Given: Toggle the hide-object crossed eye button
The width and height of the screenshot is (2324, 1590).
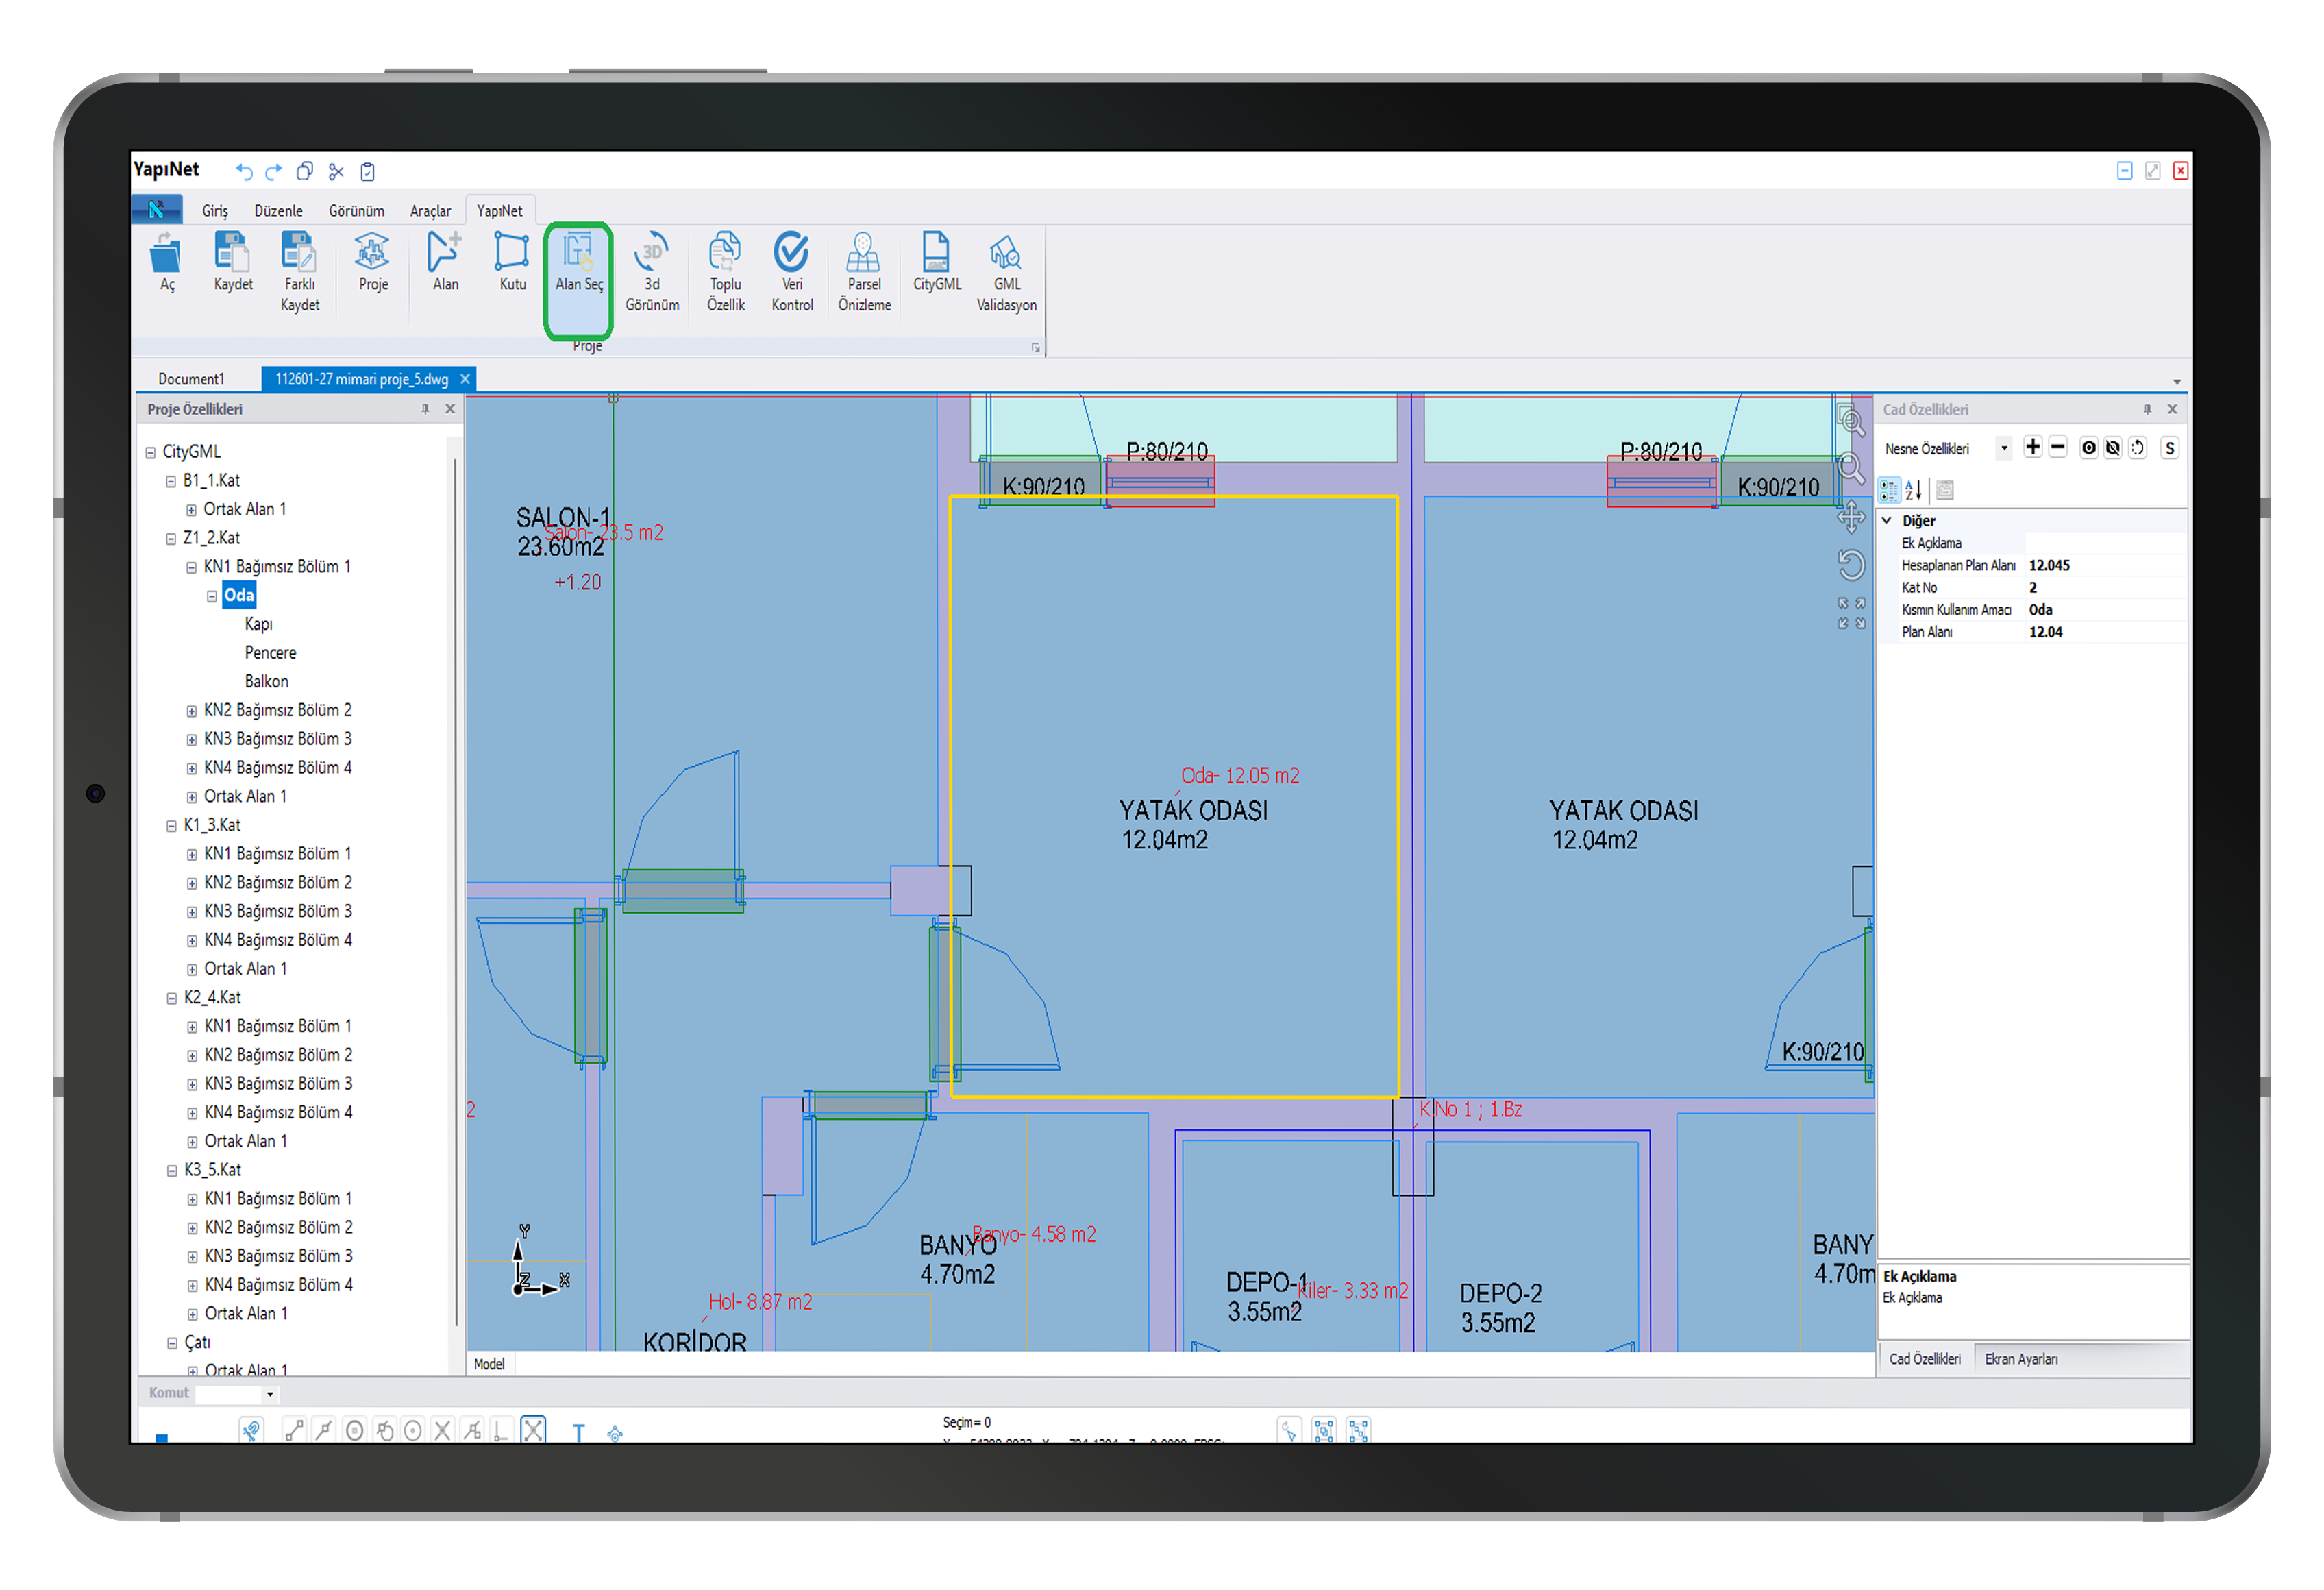Looking at the screenshot, I should click(x=2112, y=448).
